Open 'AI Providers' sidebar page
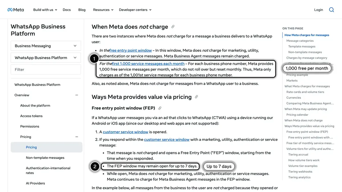The height and width of the screenshot is (192, 342). tap(35, 183)
